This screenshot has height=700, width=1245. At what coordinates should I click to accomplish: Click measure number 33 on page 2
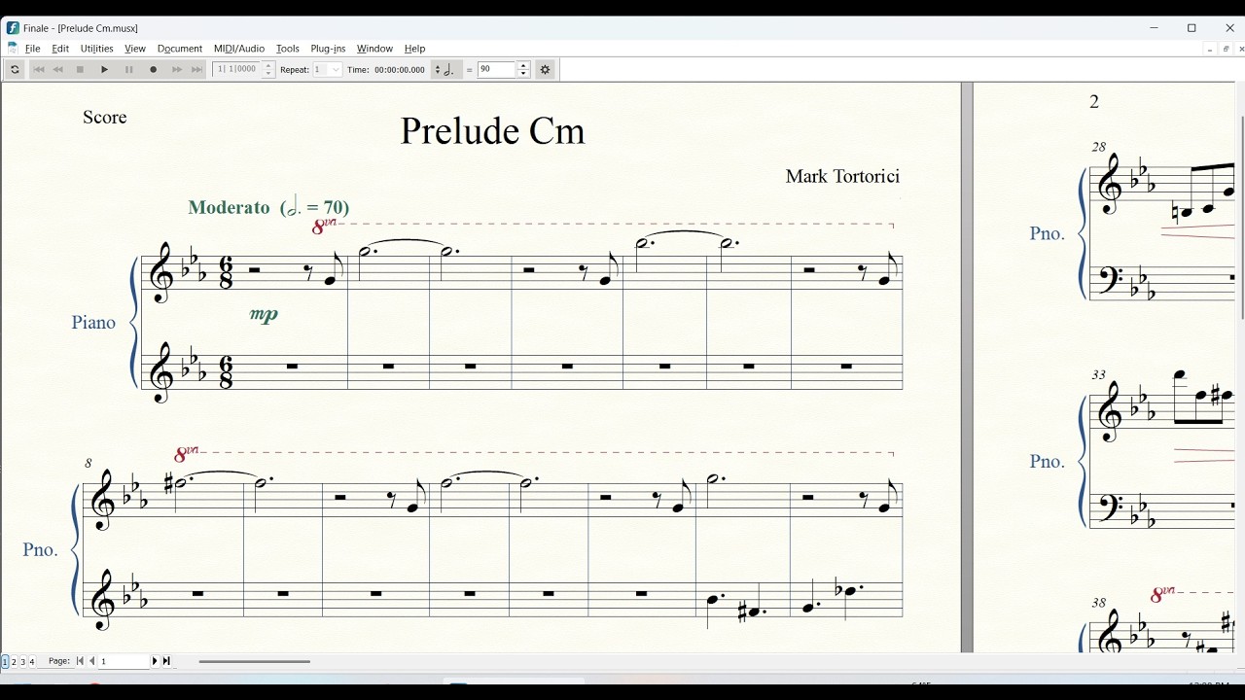1099,374
